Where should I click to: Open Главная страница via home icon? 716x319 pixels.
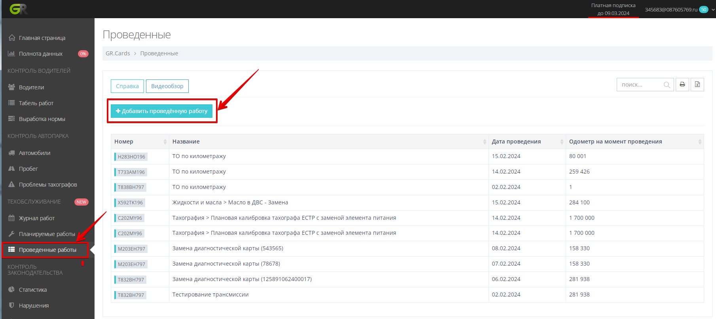click(x=12, y=38)
